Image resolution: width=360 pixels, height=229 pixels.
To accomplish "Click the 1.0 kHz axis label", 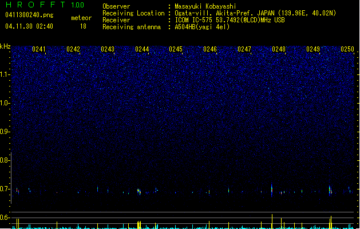I will click(x=5, y=103).
